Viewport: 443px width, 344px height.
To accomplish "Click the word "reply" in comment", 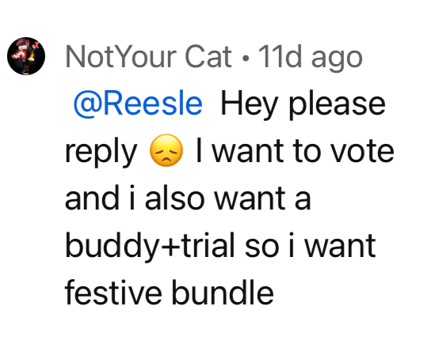I will pyautogui.click(x=101, y=153).
